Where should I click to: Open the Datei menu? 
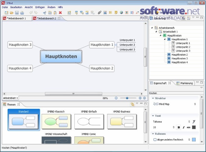point(5,7)
